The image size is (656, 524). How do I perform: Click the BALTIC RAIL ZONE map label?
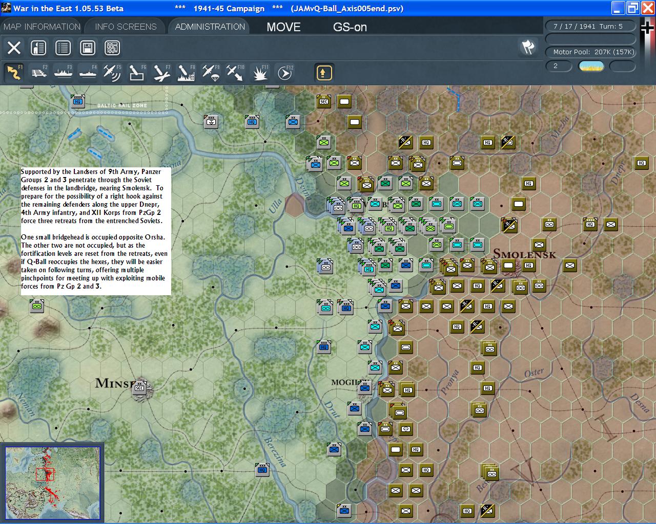[x=122, y=105]
